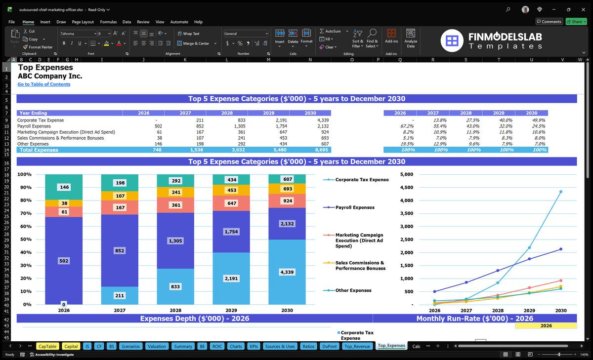Viewport: 593px width, 360px height.
Task: Open the Fill Color dropdown arrow
Action: [x=111, y=43]
